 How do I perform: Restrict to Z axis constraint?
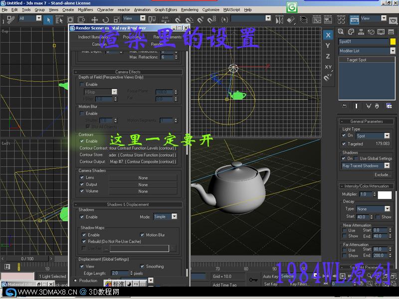(328, 56)
